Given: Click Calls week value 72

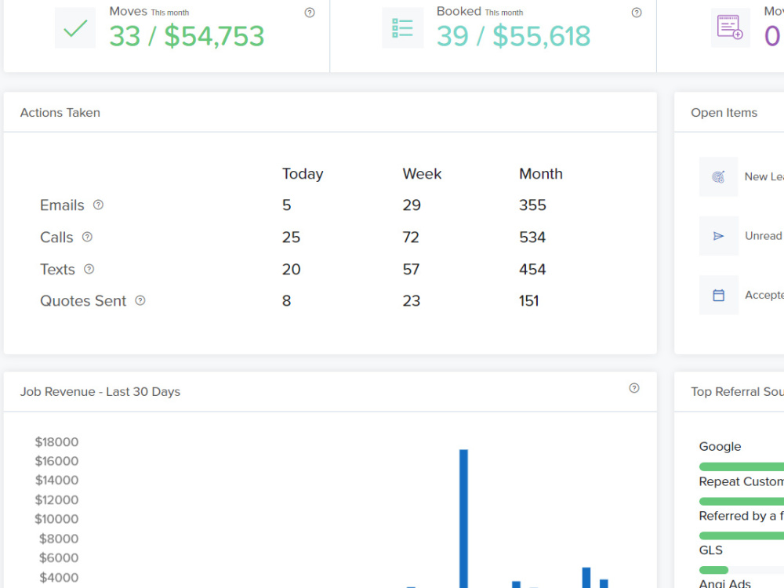Looking at the screenshot, I should click(411, 237).
